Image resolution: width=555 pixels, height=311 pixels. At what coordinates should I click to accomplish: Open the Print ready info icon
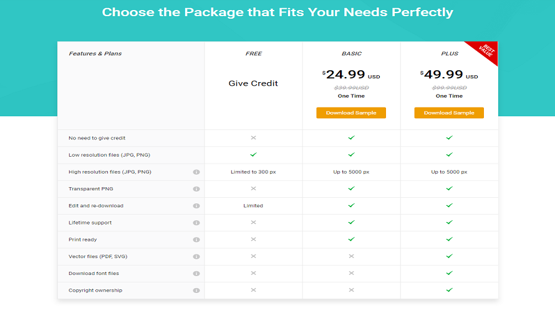[196, 239]
